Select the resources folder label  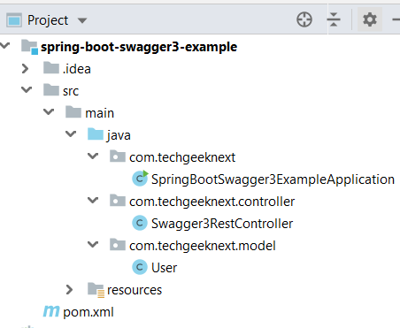click(135, 290)
